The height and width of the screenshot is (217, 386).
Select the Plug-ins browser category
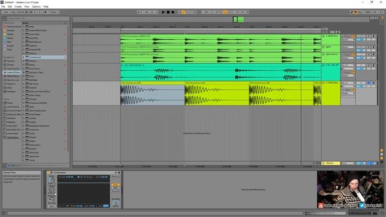pyautogui.click(x=11, y=84)
